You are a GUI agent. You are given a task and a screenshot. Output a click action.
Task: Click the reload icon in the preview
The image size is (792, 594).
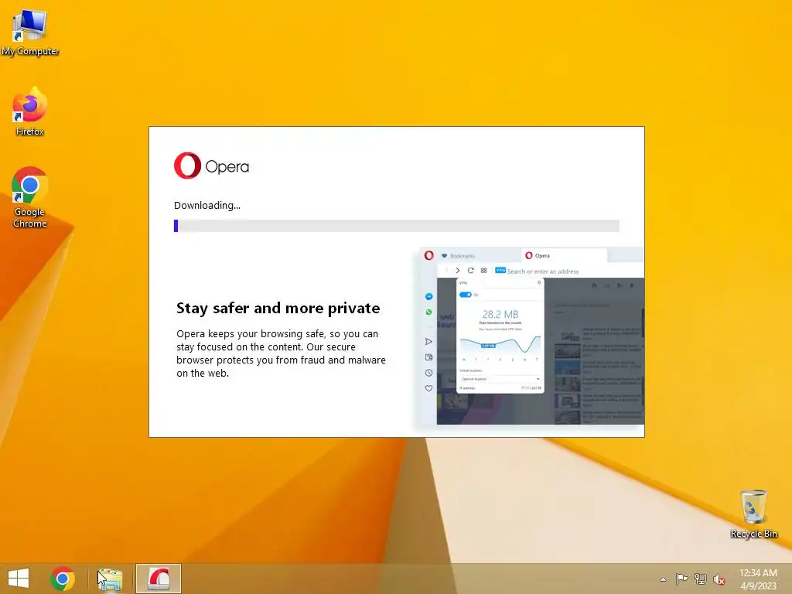coord(471,271)
